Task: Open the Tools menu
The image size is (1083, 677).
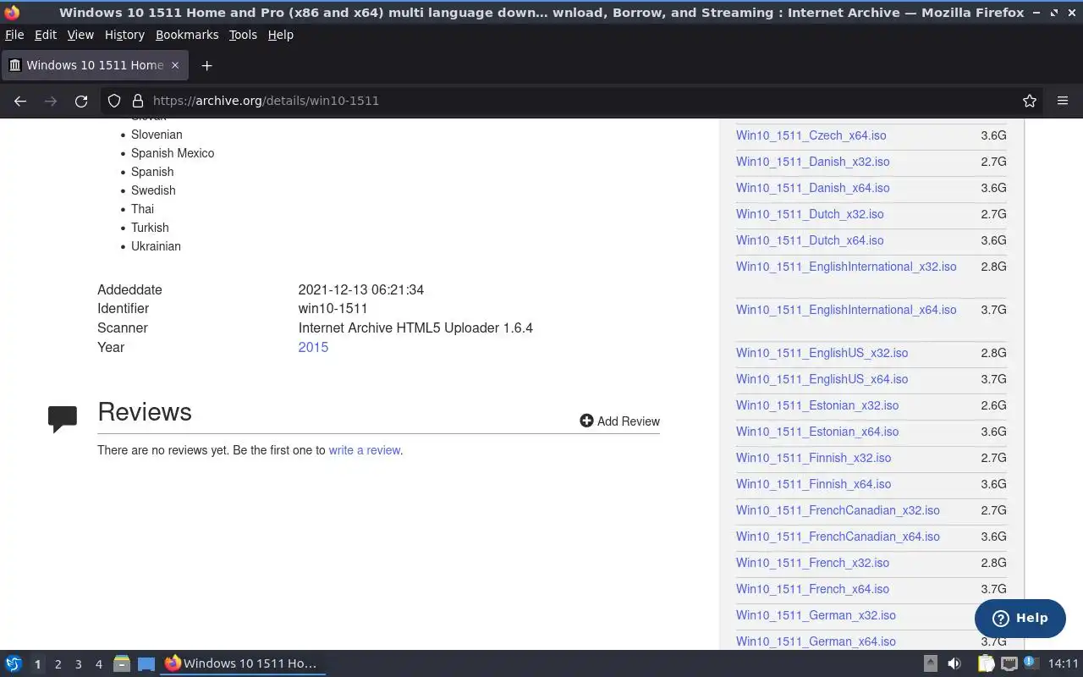Action: pyautogui.click(x=243, y=35)
